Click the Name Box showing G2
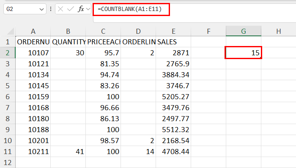296x168 pixels. pyautogui.click(x=25, y=9)
